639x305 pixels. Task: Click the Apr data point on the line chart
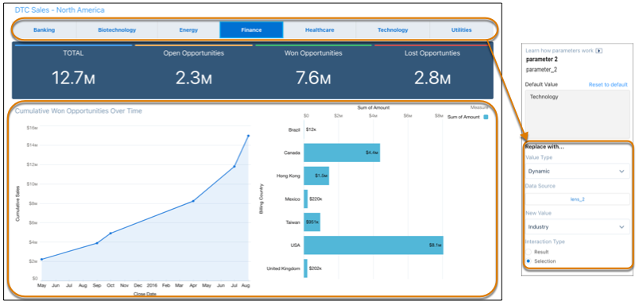[x=193, y=201]
